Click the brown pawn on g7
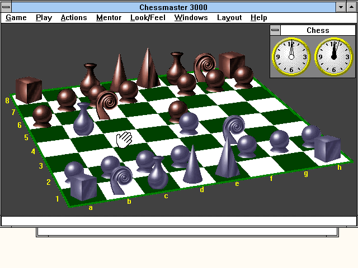The width and height of the screenshot is (358, 268). 215,80
